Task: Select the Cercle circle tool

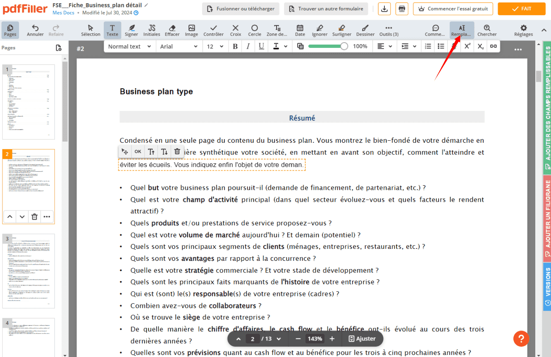Action: pyautogui.click(x=255, y=30)
